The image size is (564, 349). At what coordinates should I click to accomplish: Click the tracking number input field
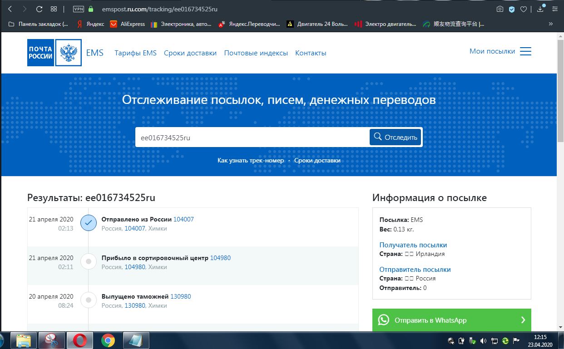(x=252, y=137)
